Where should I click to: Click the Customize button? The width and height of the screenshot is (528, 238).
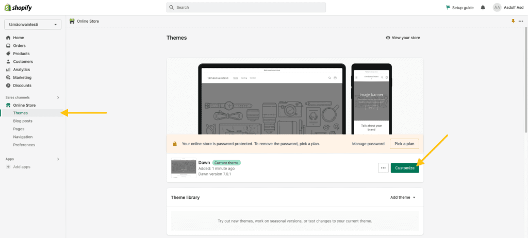(405, 168)
